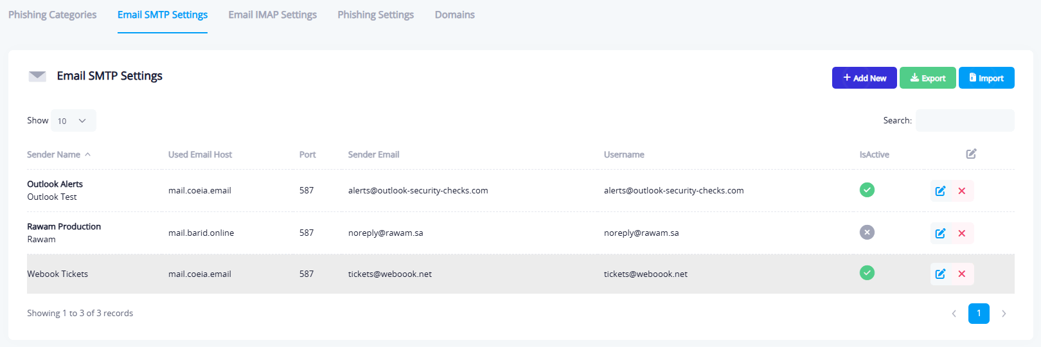The width and height of the screenshot is (1041, 347).
Task: Switch to the Email IMAP Settings tab
Action: click(272, 15)
